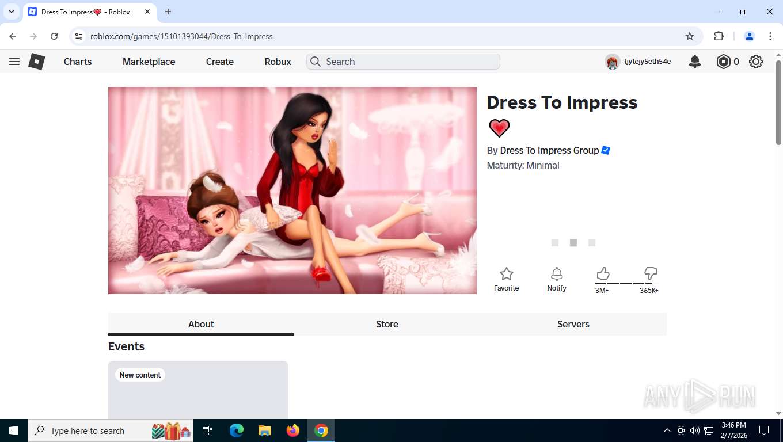Screen dimensions: 783x442
Task: Show hidden system tray icons
Action: click(667, 430)
